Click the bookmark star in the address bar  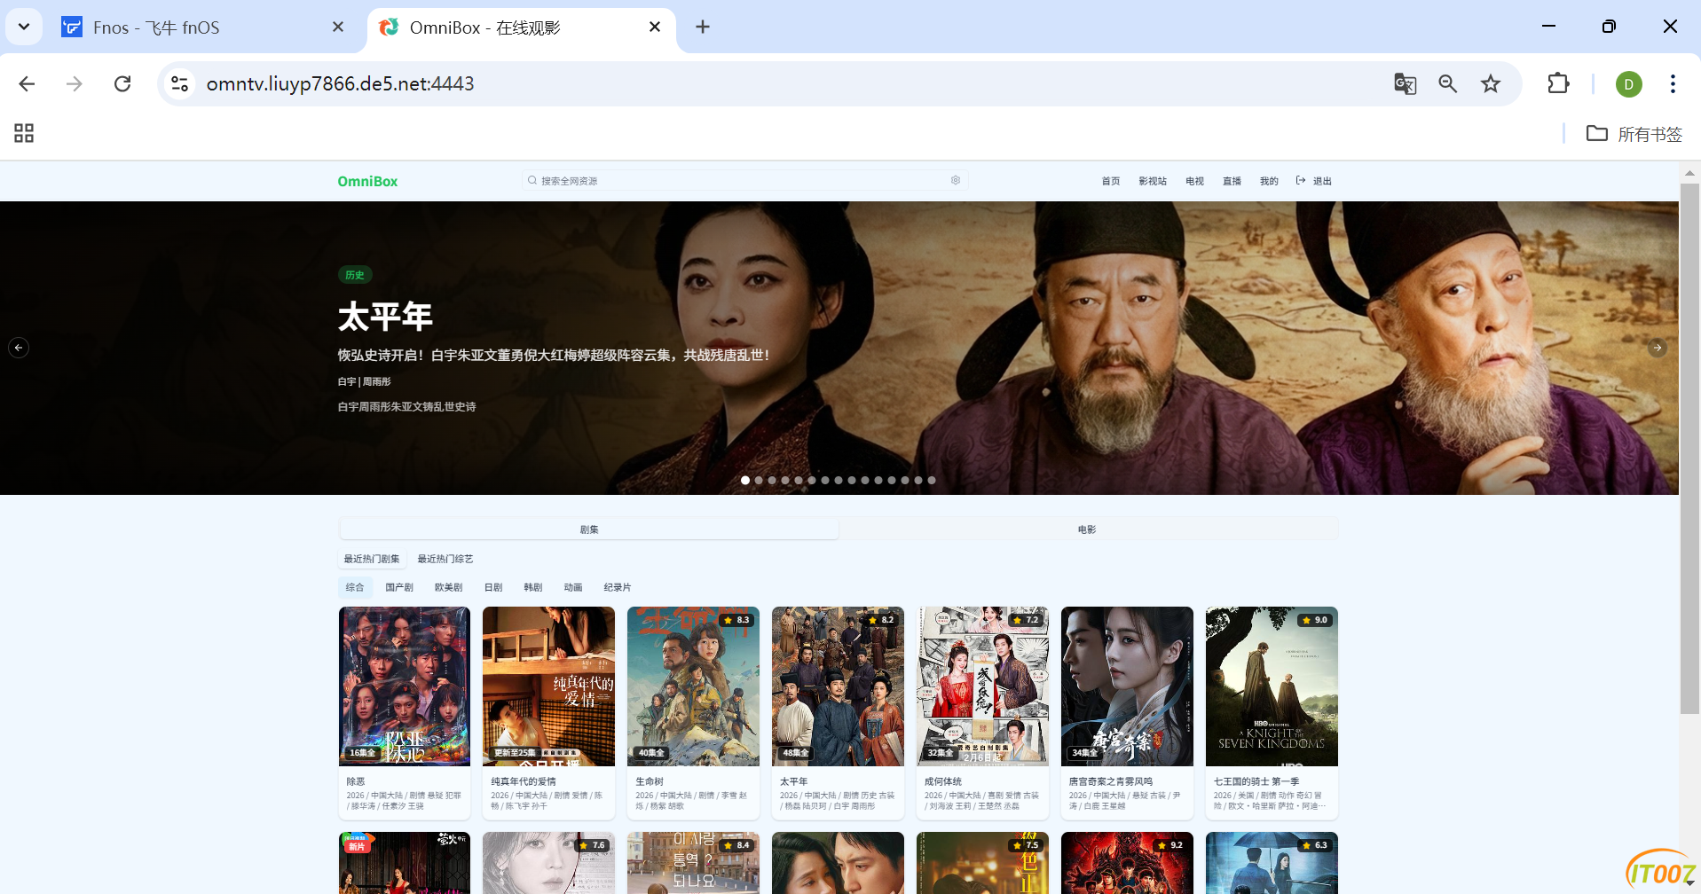(1491, 83)
